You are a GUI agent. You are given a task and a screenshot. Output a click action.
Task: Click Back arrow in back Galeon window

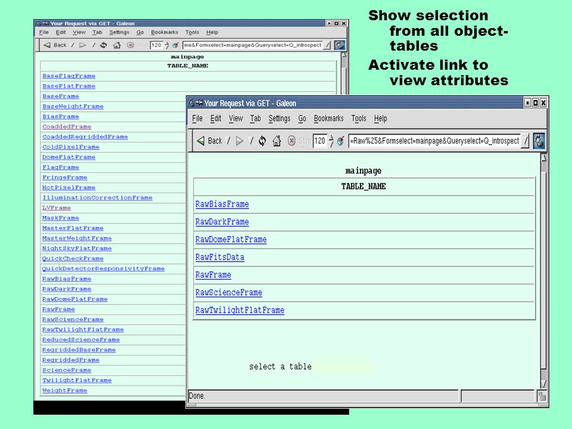[46, 45]
